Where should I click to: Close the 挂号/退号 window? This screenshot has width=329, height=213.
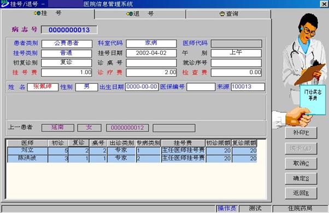(x=324, y=4)
